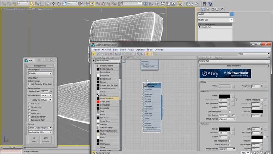Open the Modify command panel tab

[x=203, y=9]
